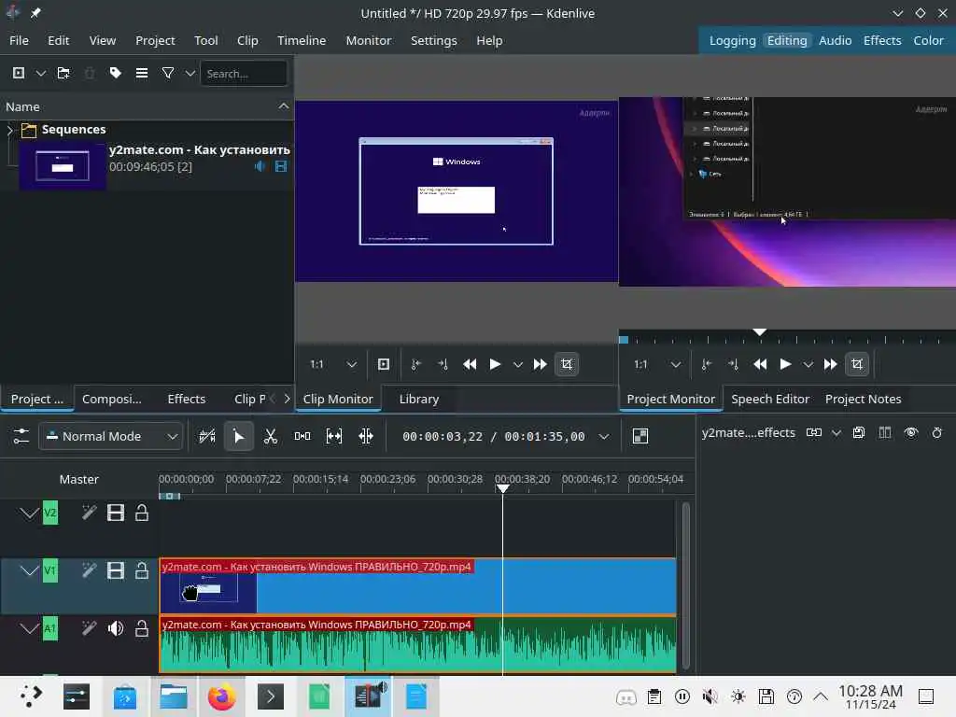Expand the Sequences folder
Image resolution: width=956 pixels, height=717 pixels.
point(9,129)
